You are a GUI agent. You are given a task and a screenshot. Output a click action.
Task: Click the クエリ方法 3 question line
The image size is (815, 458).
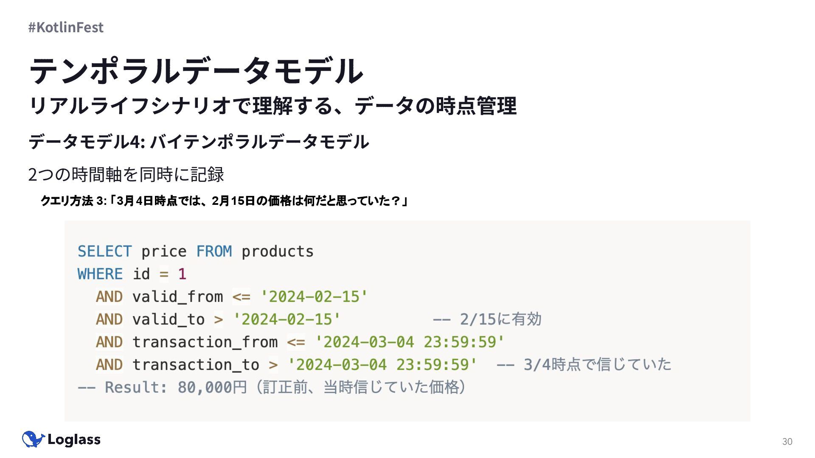pos(224,201)
